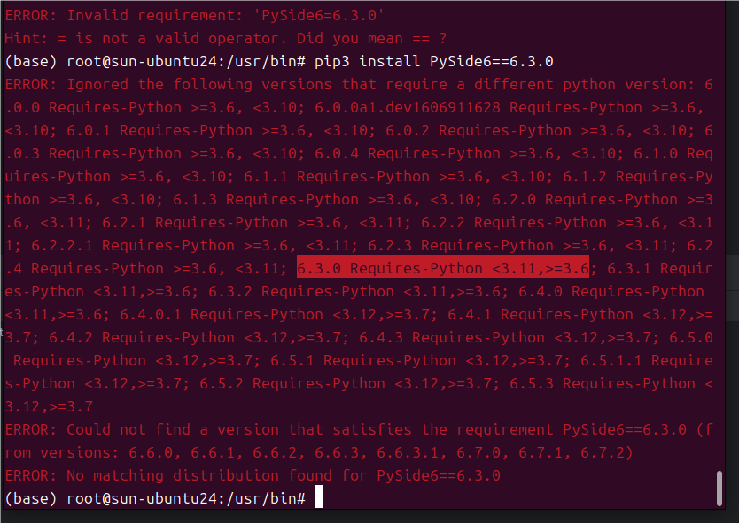Click the 'ERROR: No matching distribution found' line
Viewport: 739px width, 523px height.
253,475
